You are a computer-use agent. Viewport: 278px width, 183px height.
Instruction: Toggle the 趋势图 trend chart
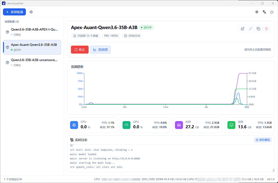[x=100, y=50]
